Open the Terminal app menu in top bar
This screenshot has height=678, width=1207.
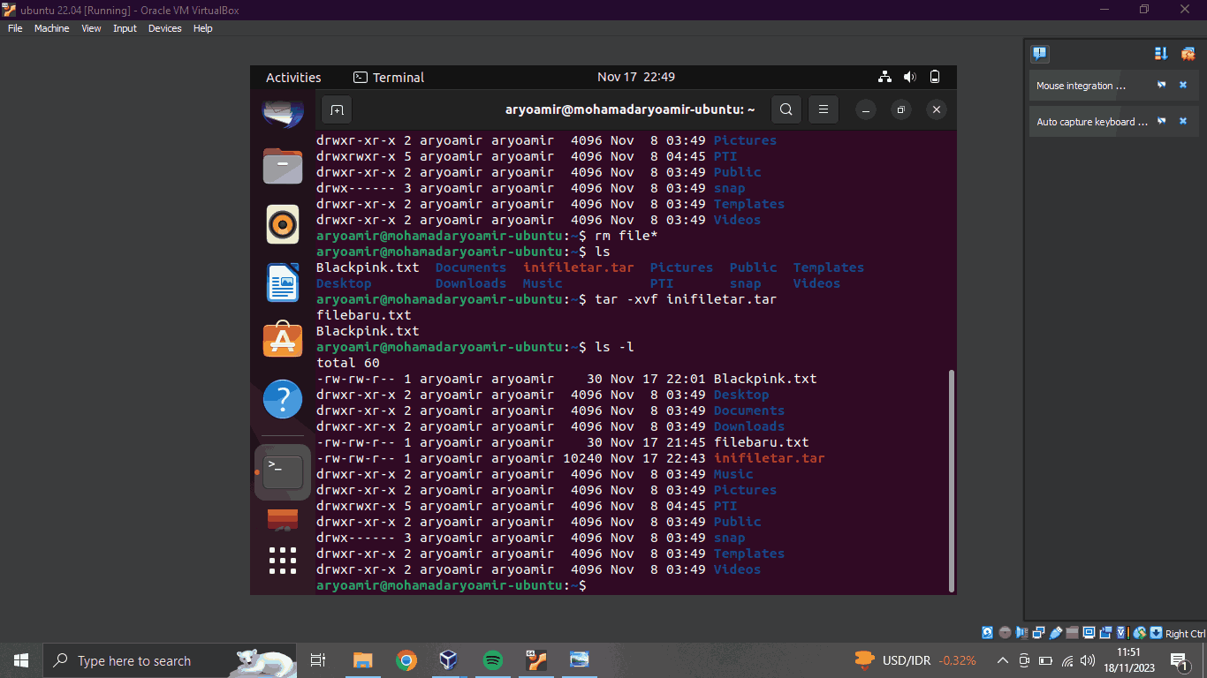(389, 77)
